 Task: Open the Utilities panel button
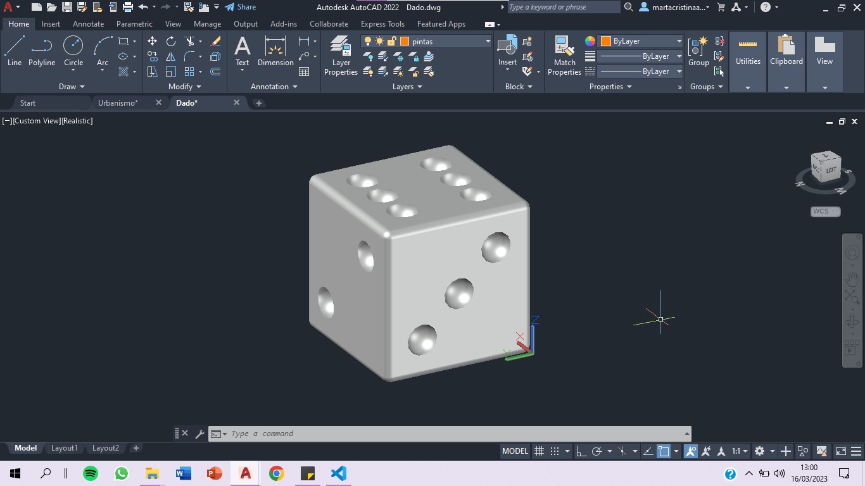748,61
